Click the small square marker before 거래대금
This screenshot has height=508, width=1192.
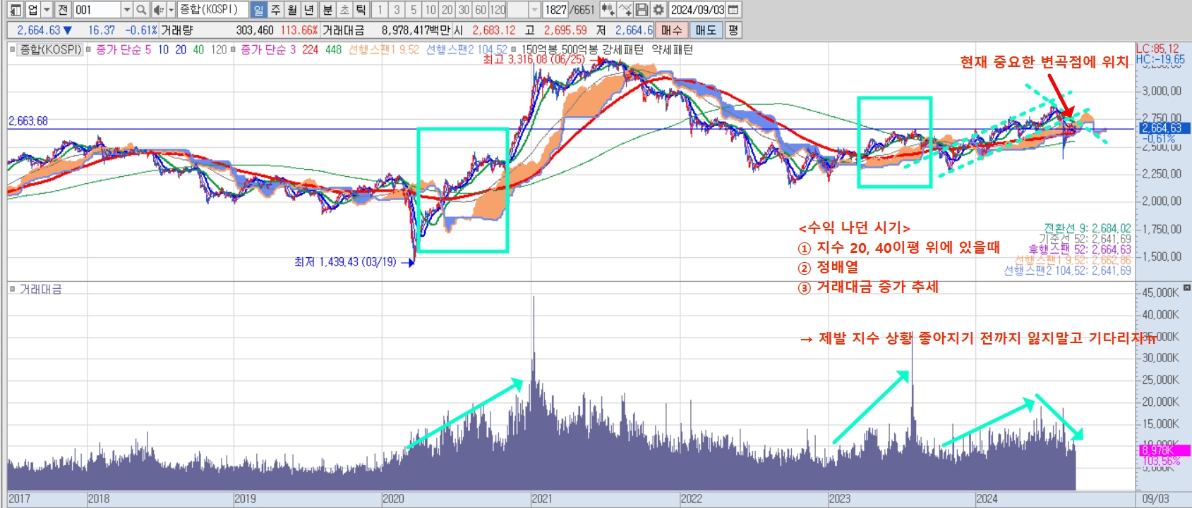12,289
